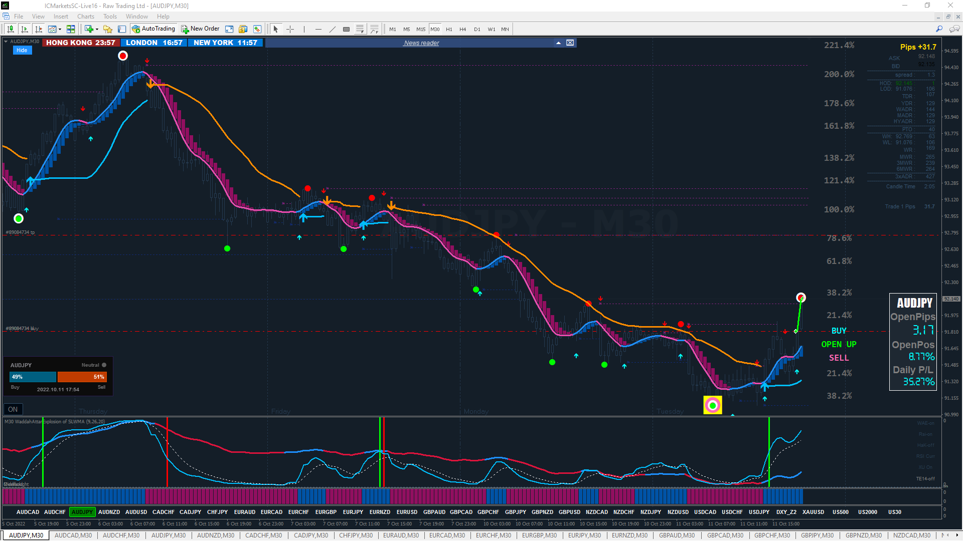Select the vertical line tool
Image resolution: width=963 pixels, height=541 pixels.
tap(304, 29)
